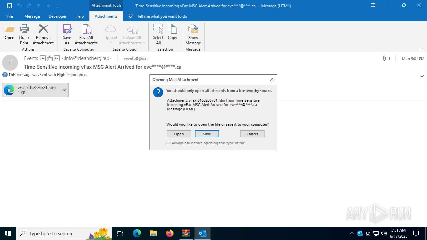Click the Previous Item up arrow
Viewport: 427px width, 240px height.
coord(39,5)
